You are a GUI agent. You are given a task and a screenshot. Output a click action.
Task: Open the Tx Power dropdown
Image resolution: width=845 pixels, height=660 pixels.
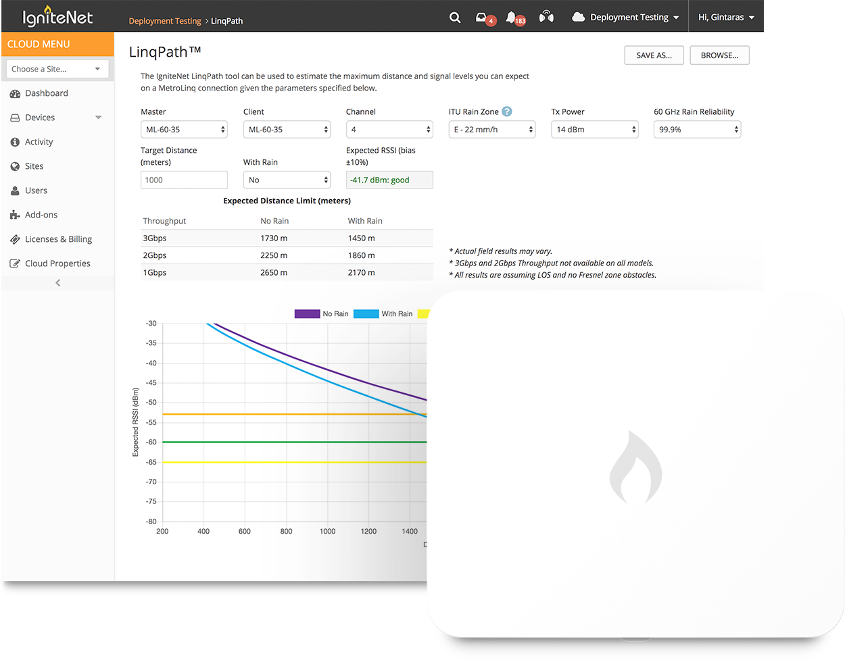pos(595,129)
